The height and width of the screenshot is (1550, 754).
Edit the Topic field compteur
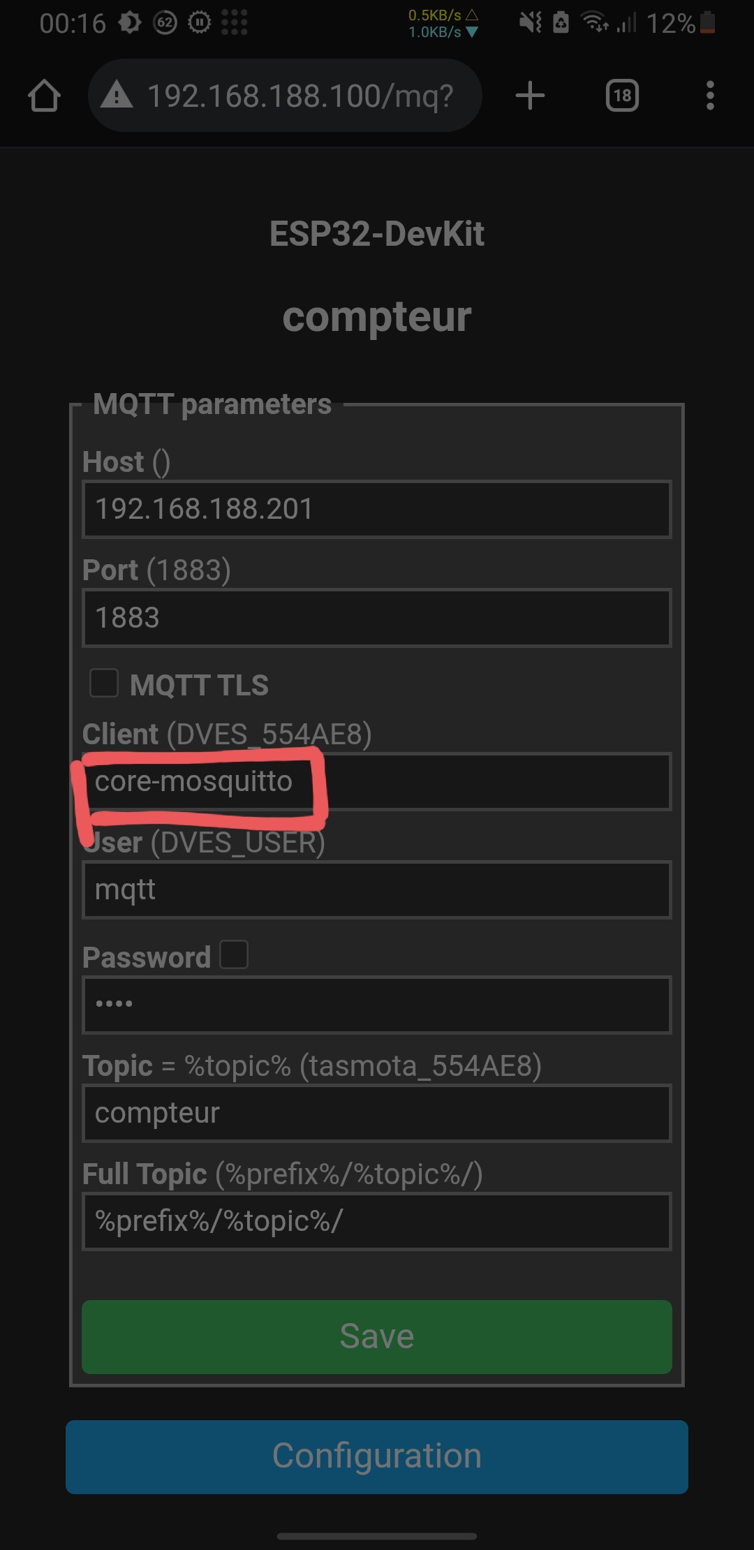click(377, 1113)
